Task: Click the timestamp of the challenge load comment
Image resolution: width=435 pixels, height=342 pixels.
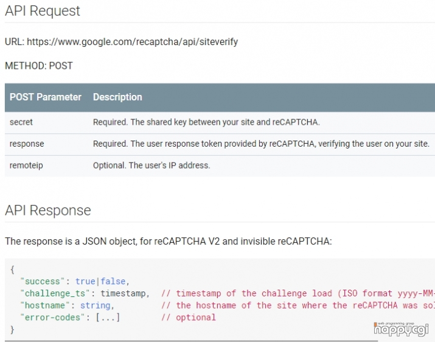Action: point(298,293)
